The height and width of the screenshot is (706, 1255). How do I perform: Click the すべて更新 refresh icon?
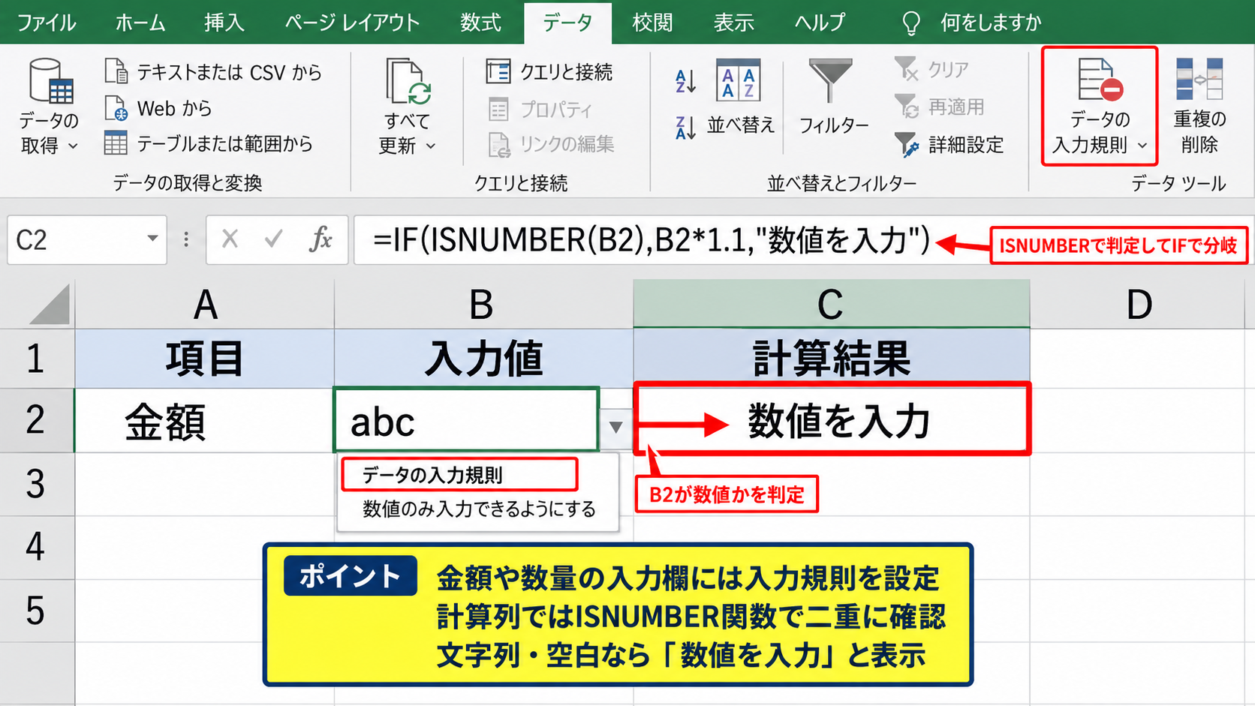(x=408, y=81)
